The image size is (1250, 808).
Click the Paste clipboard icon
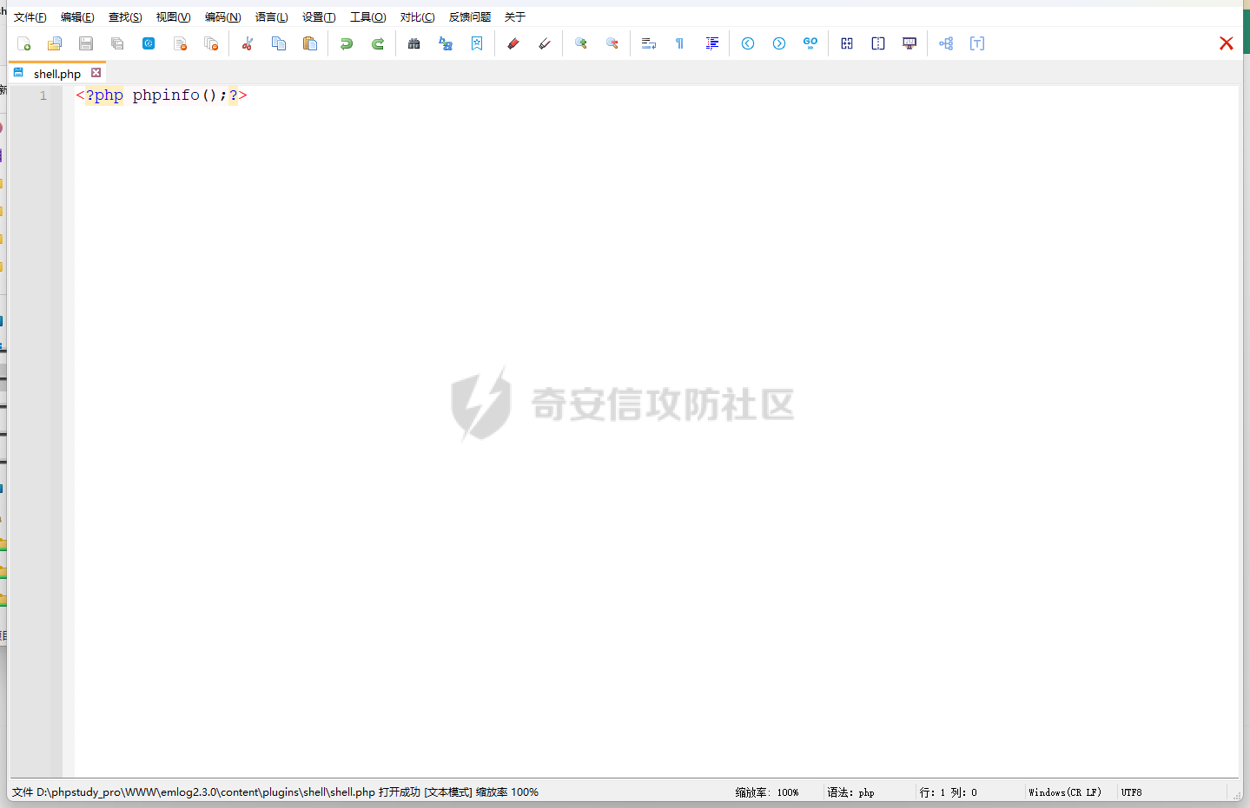click(x=310, y=43)
